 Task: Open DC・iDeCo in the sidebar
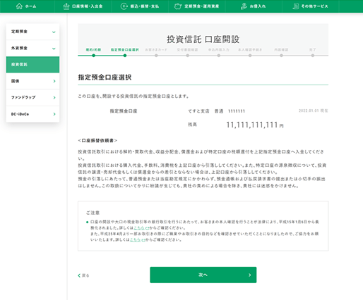[32, 114]
